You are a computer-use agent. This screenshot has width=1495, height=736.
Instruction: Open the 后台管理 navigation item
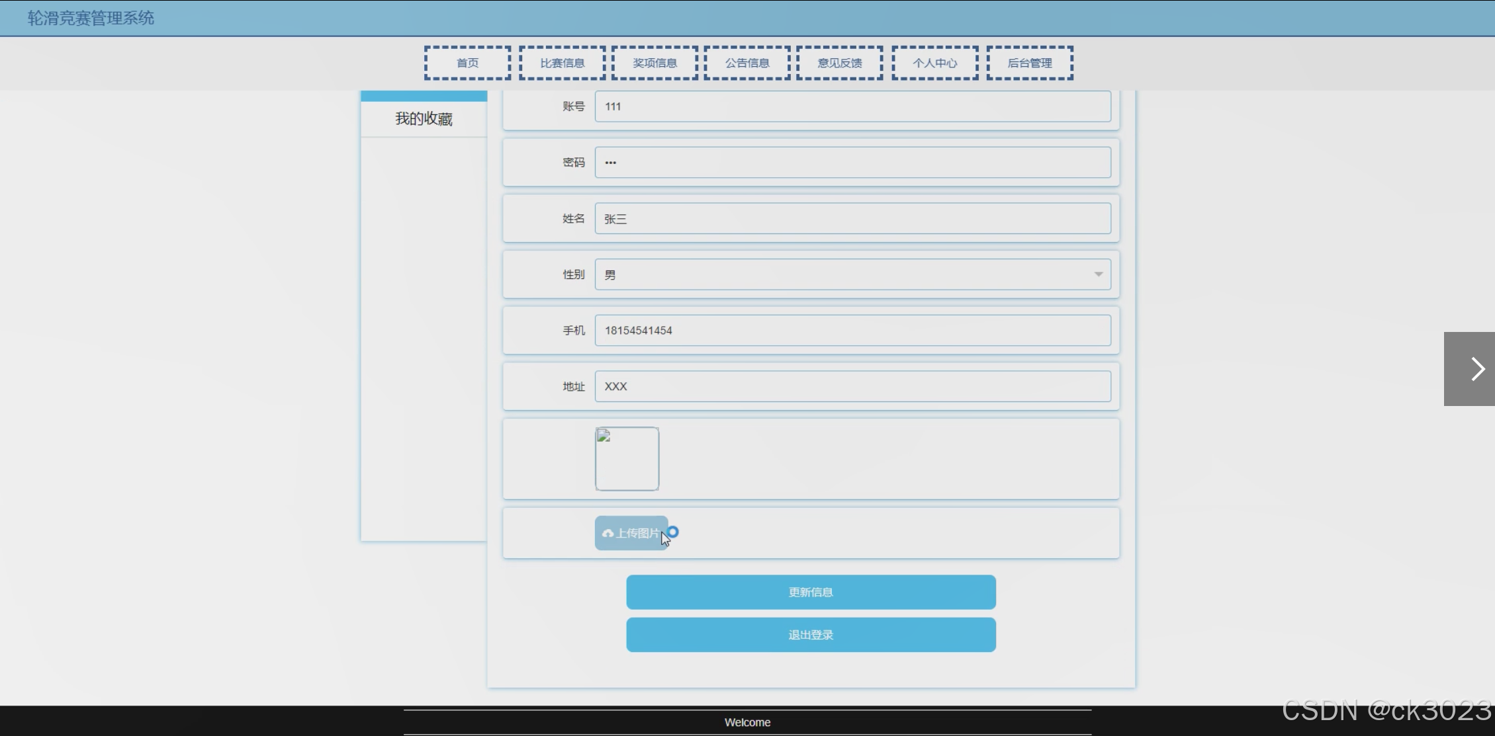[x=1030, y=63]
